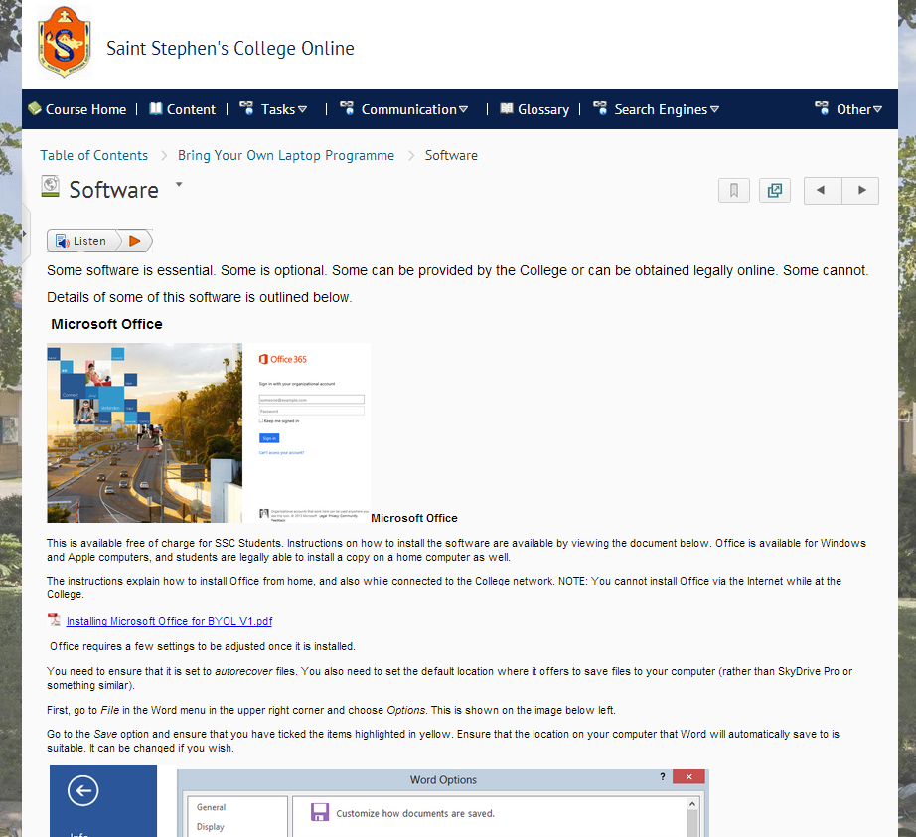Viewport: 916px width, 837px height.
Task: Click the PDF file icon beside install link
Action: pyautogui.click(x=54, y=621)
